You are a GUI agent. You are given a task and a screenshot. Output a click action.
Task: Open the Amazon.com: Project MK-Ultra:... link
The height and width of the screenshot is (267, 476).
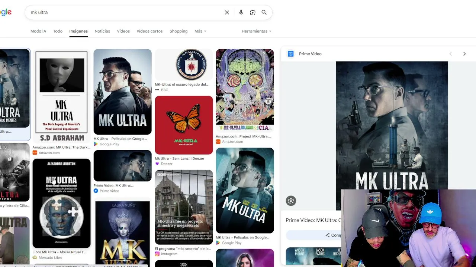pyautogui.click(x=244, y=136)
